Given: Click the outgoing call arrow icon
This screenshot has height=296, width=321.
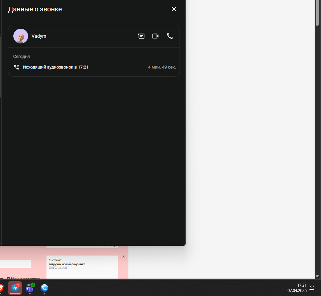Looking at the screenshot, I should click(x=16, y=67).
